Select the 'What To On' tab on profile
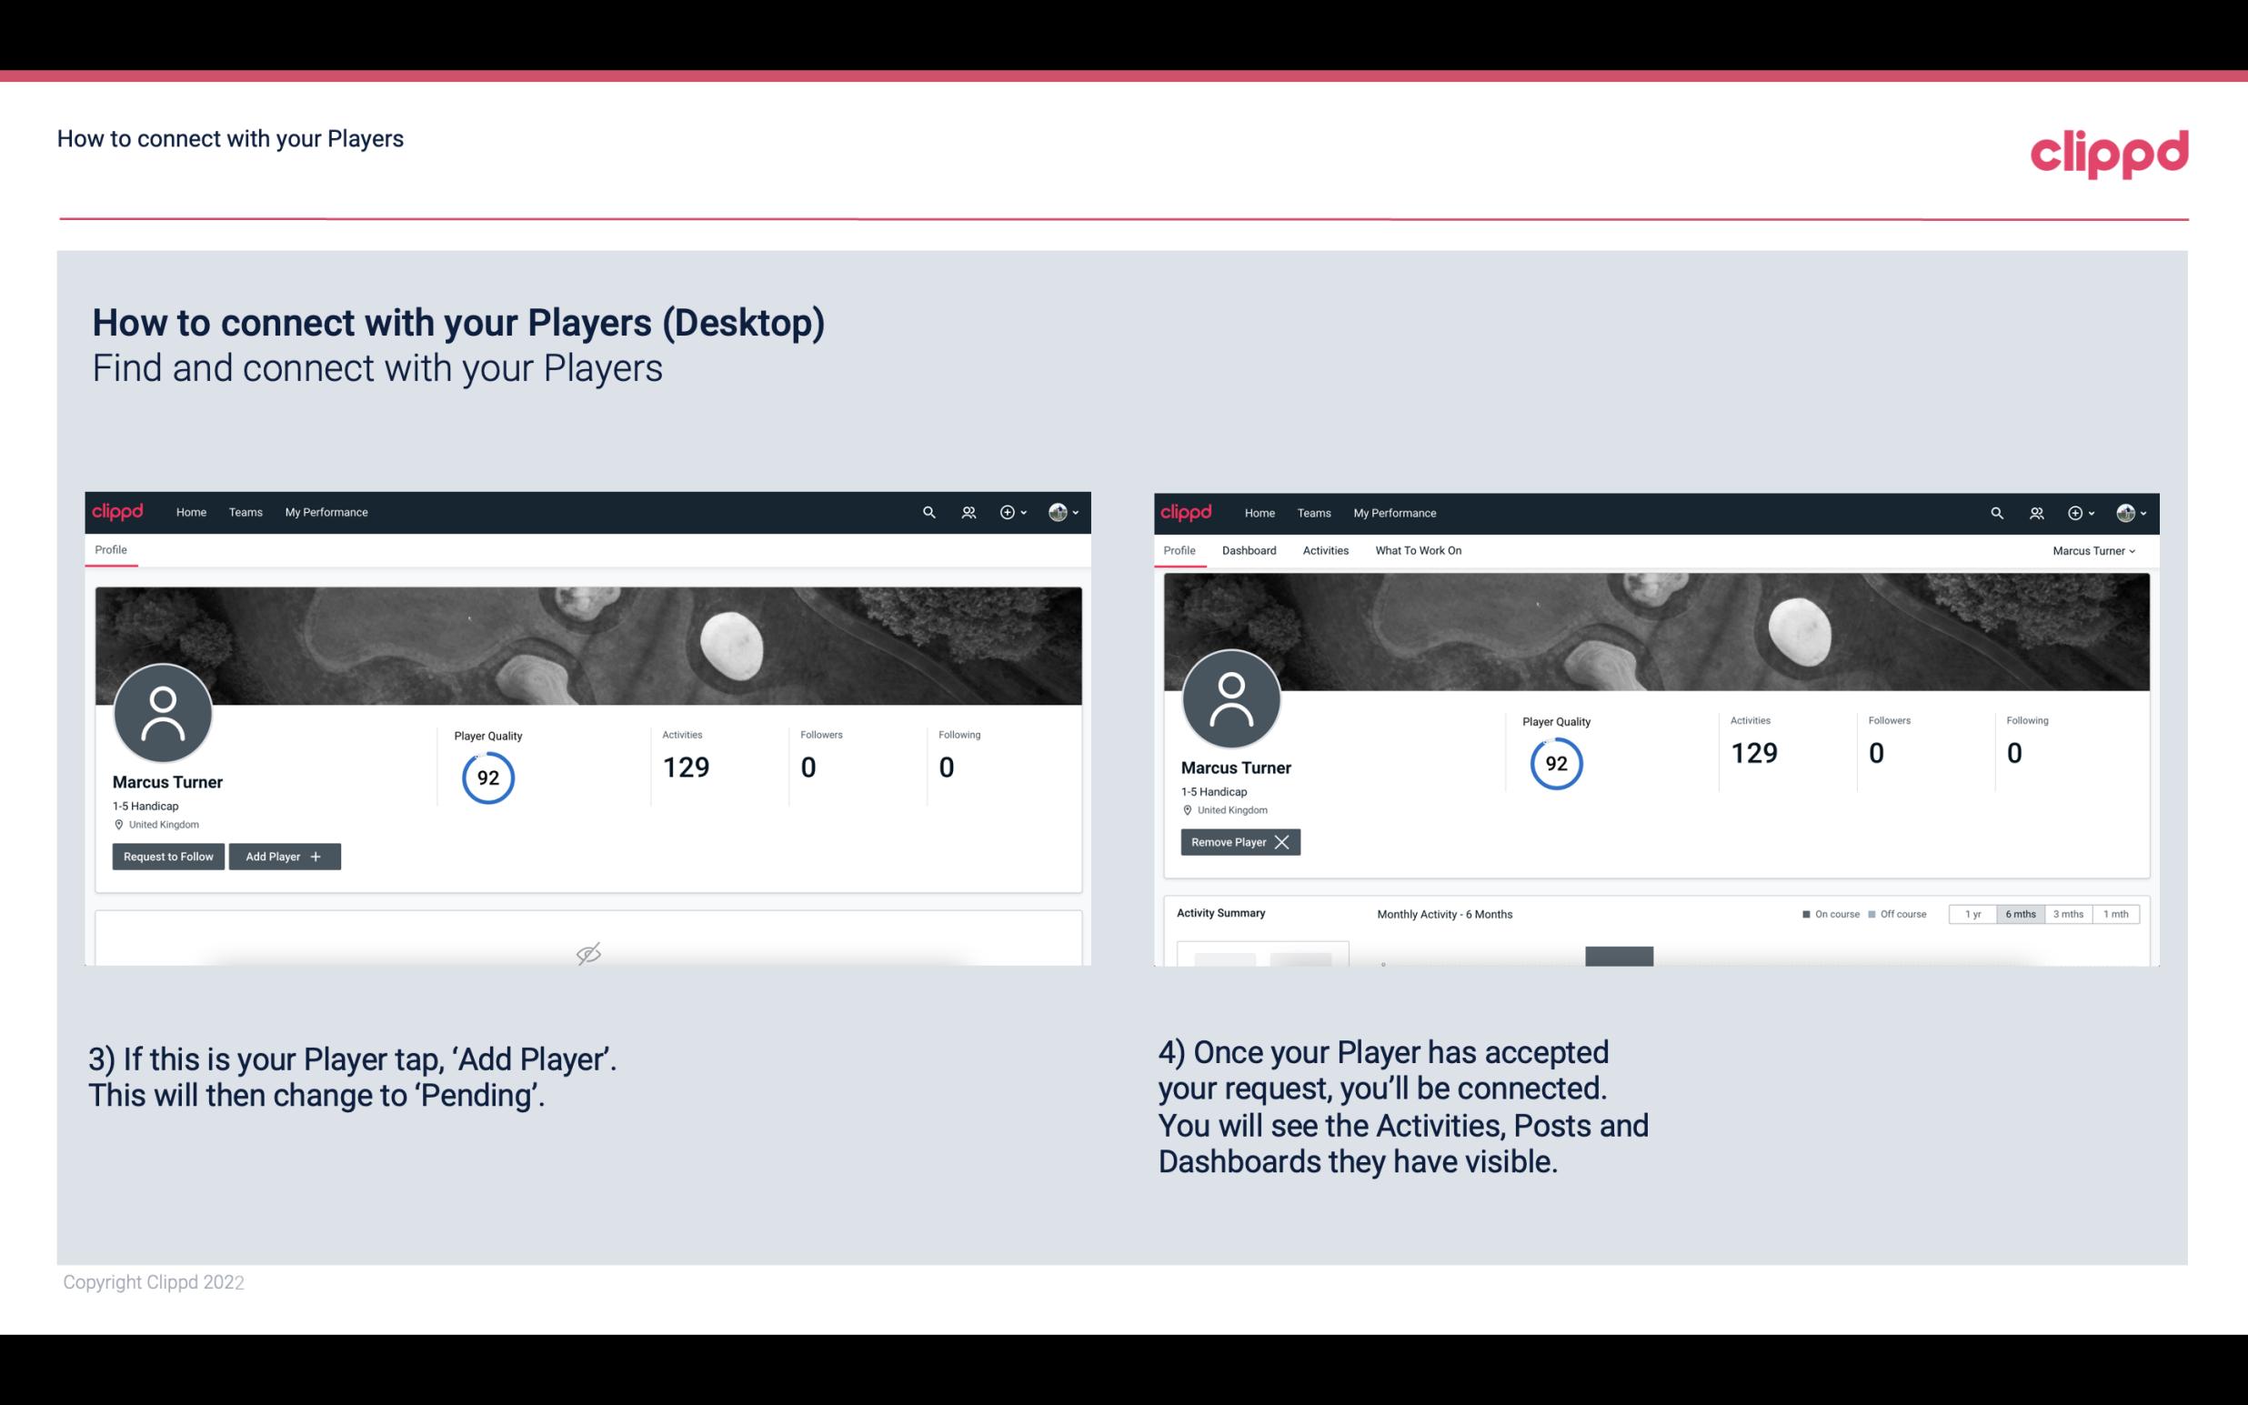This screenshot has height=1405, width=2248. [x=1418, y=550]
